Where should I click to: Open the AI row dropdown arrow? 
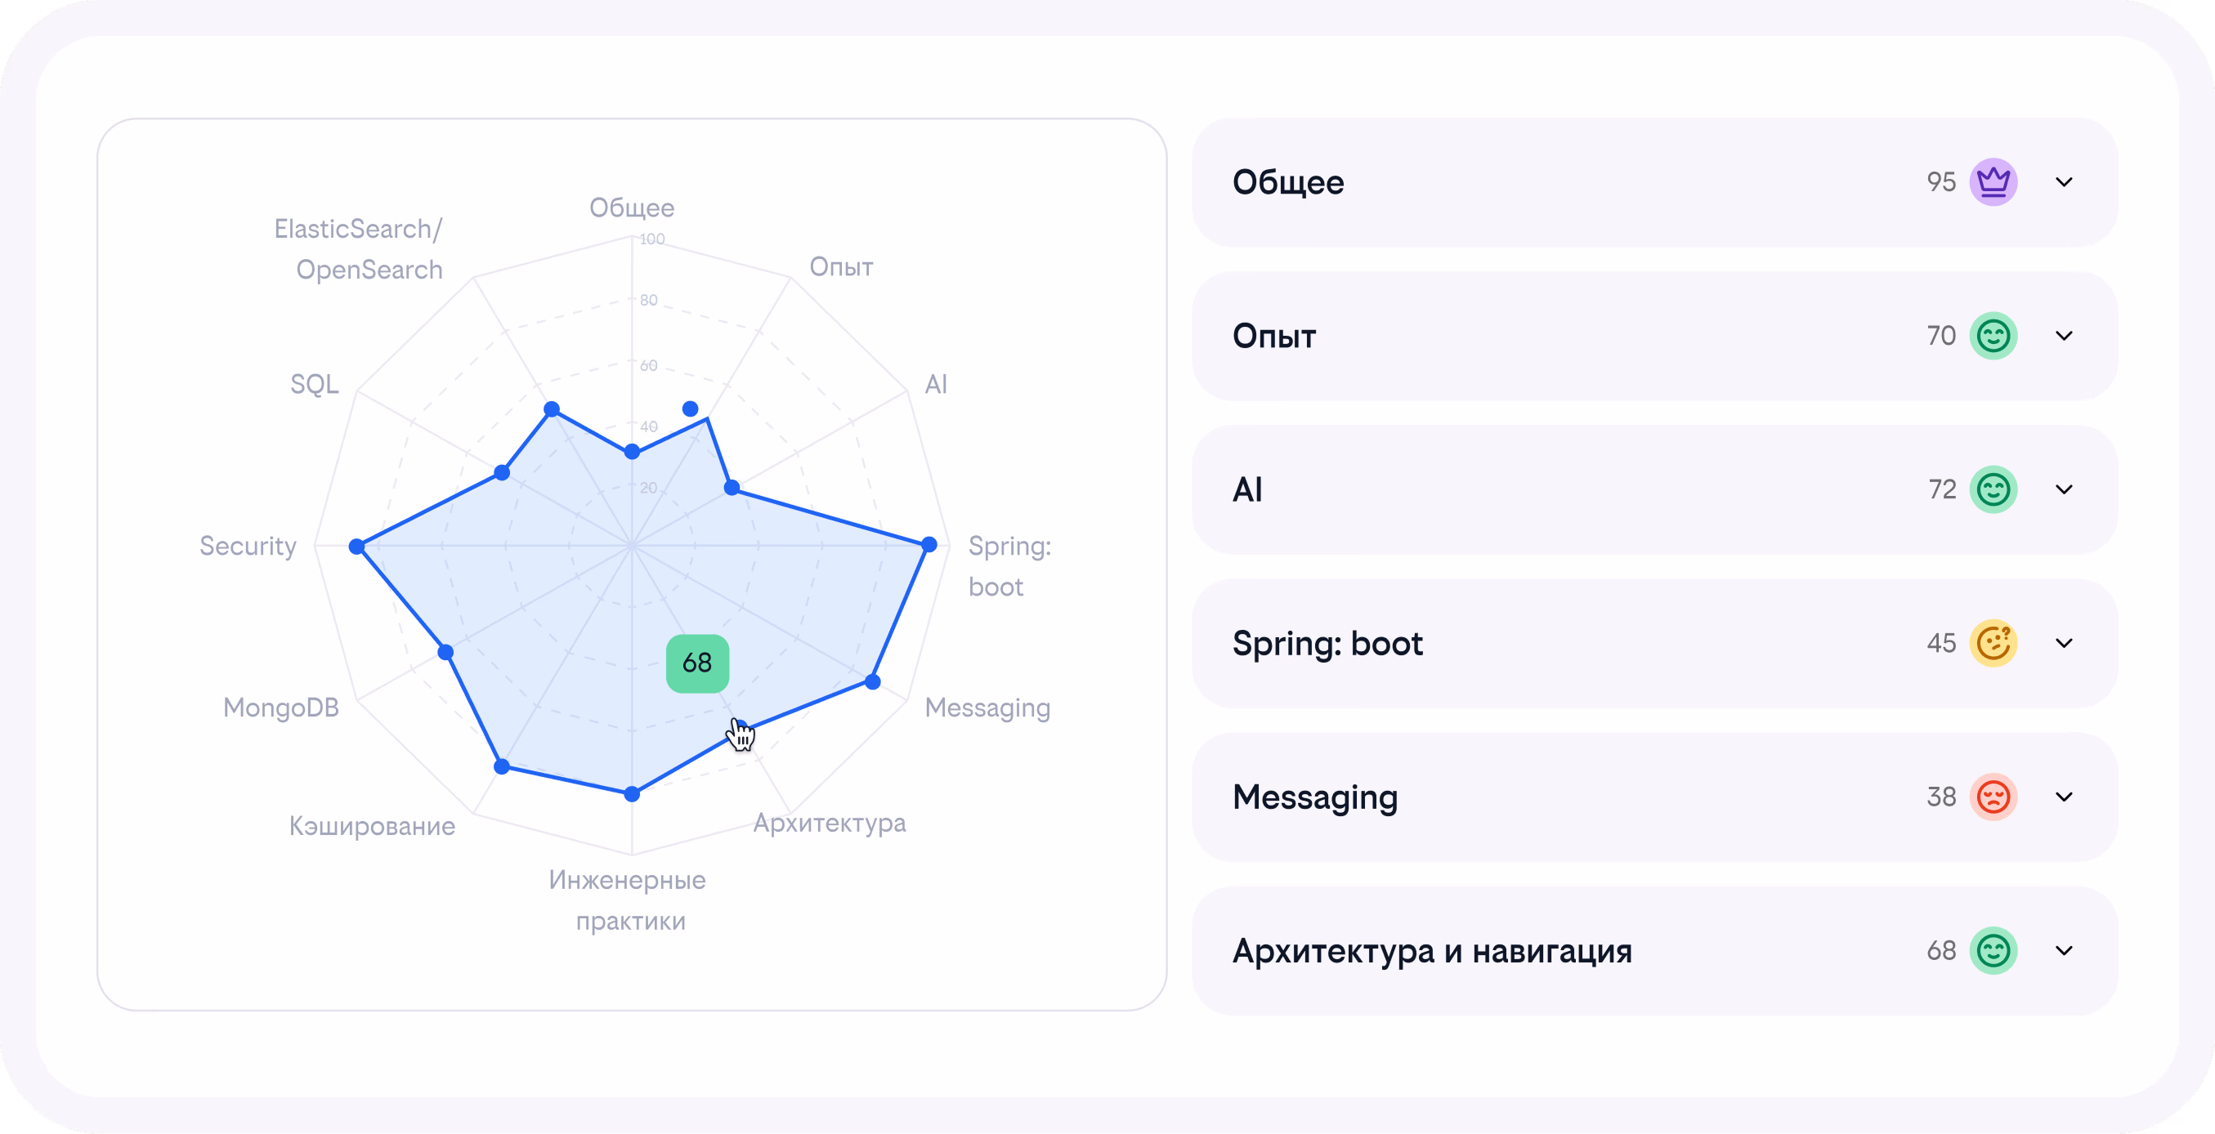tap(2064, 490)
